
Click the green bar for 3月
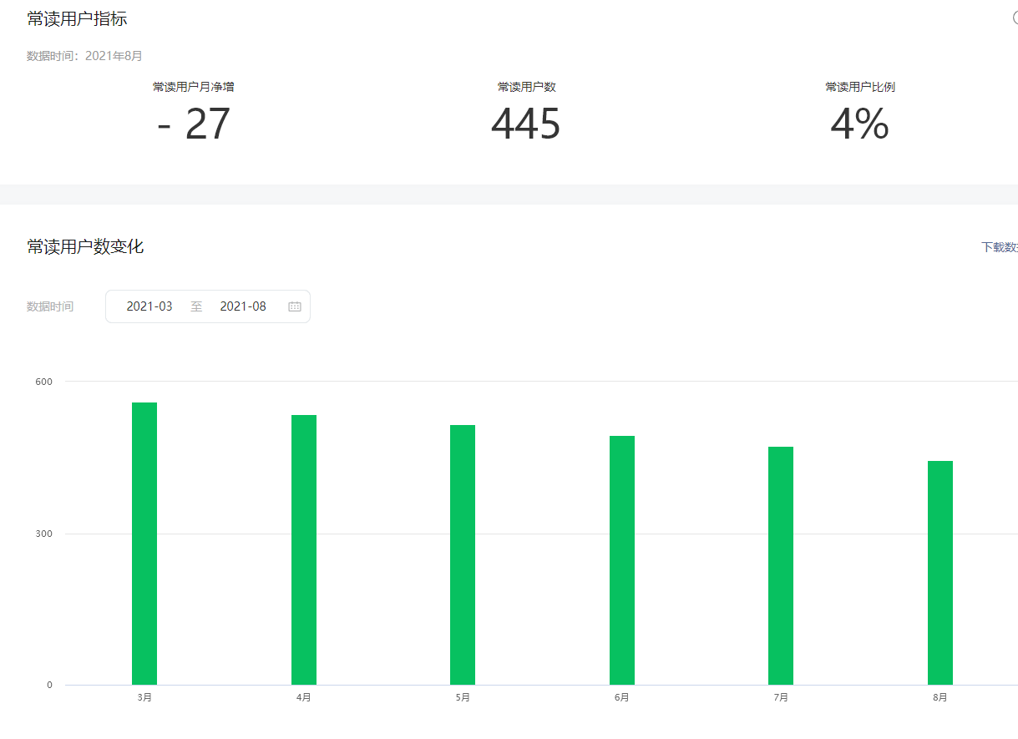pos(144,543)
